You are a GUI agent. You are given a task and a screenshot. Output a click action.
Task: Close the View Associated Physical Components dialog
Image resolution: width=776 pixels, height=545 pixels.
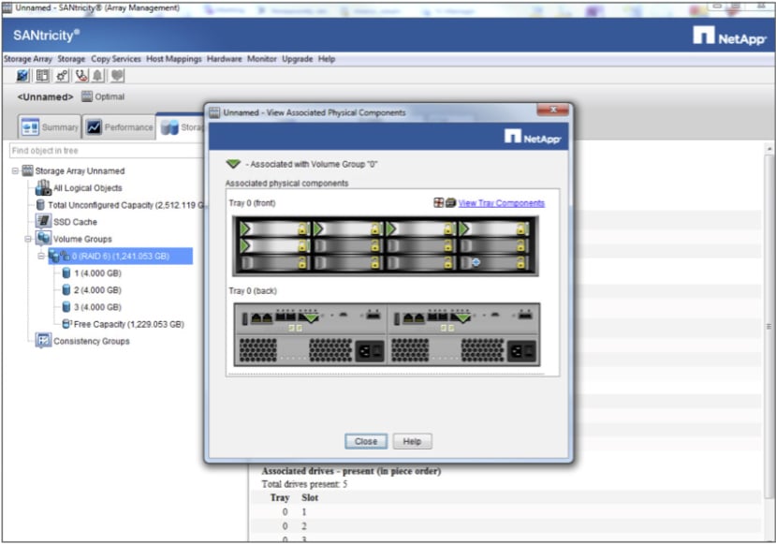click(553, 110)
